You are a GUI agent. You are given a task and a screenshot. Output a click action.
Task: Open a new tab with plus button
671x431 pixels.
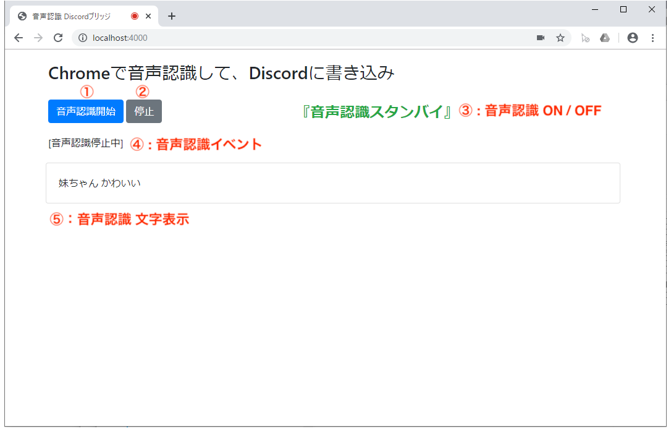point(172,16)
